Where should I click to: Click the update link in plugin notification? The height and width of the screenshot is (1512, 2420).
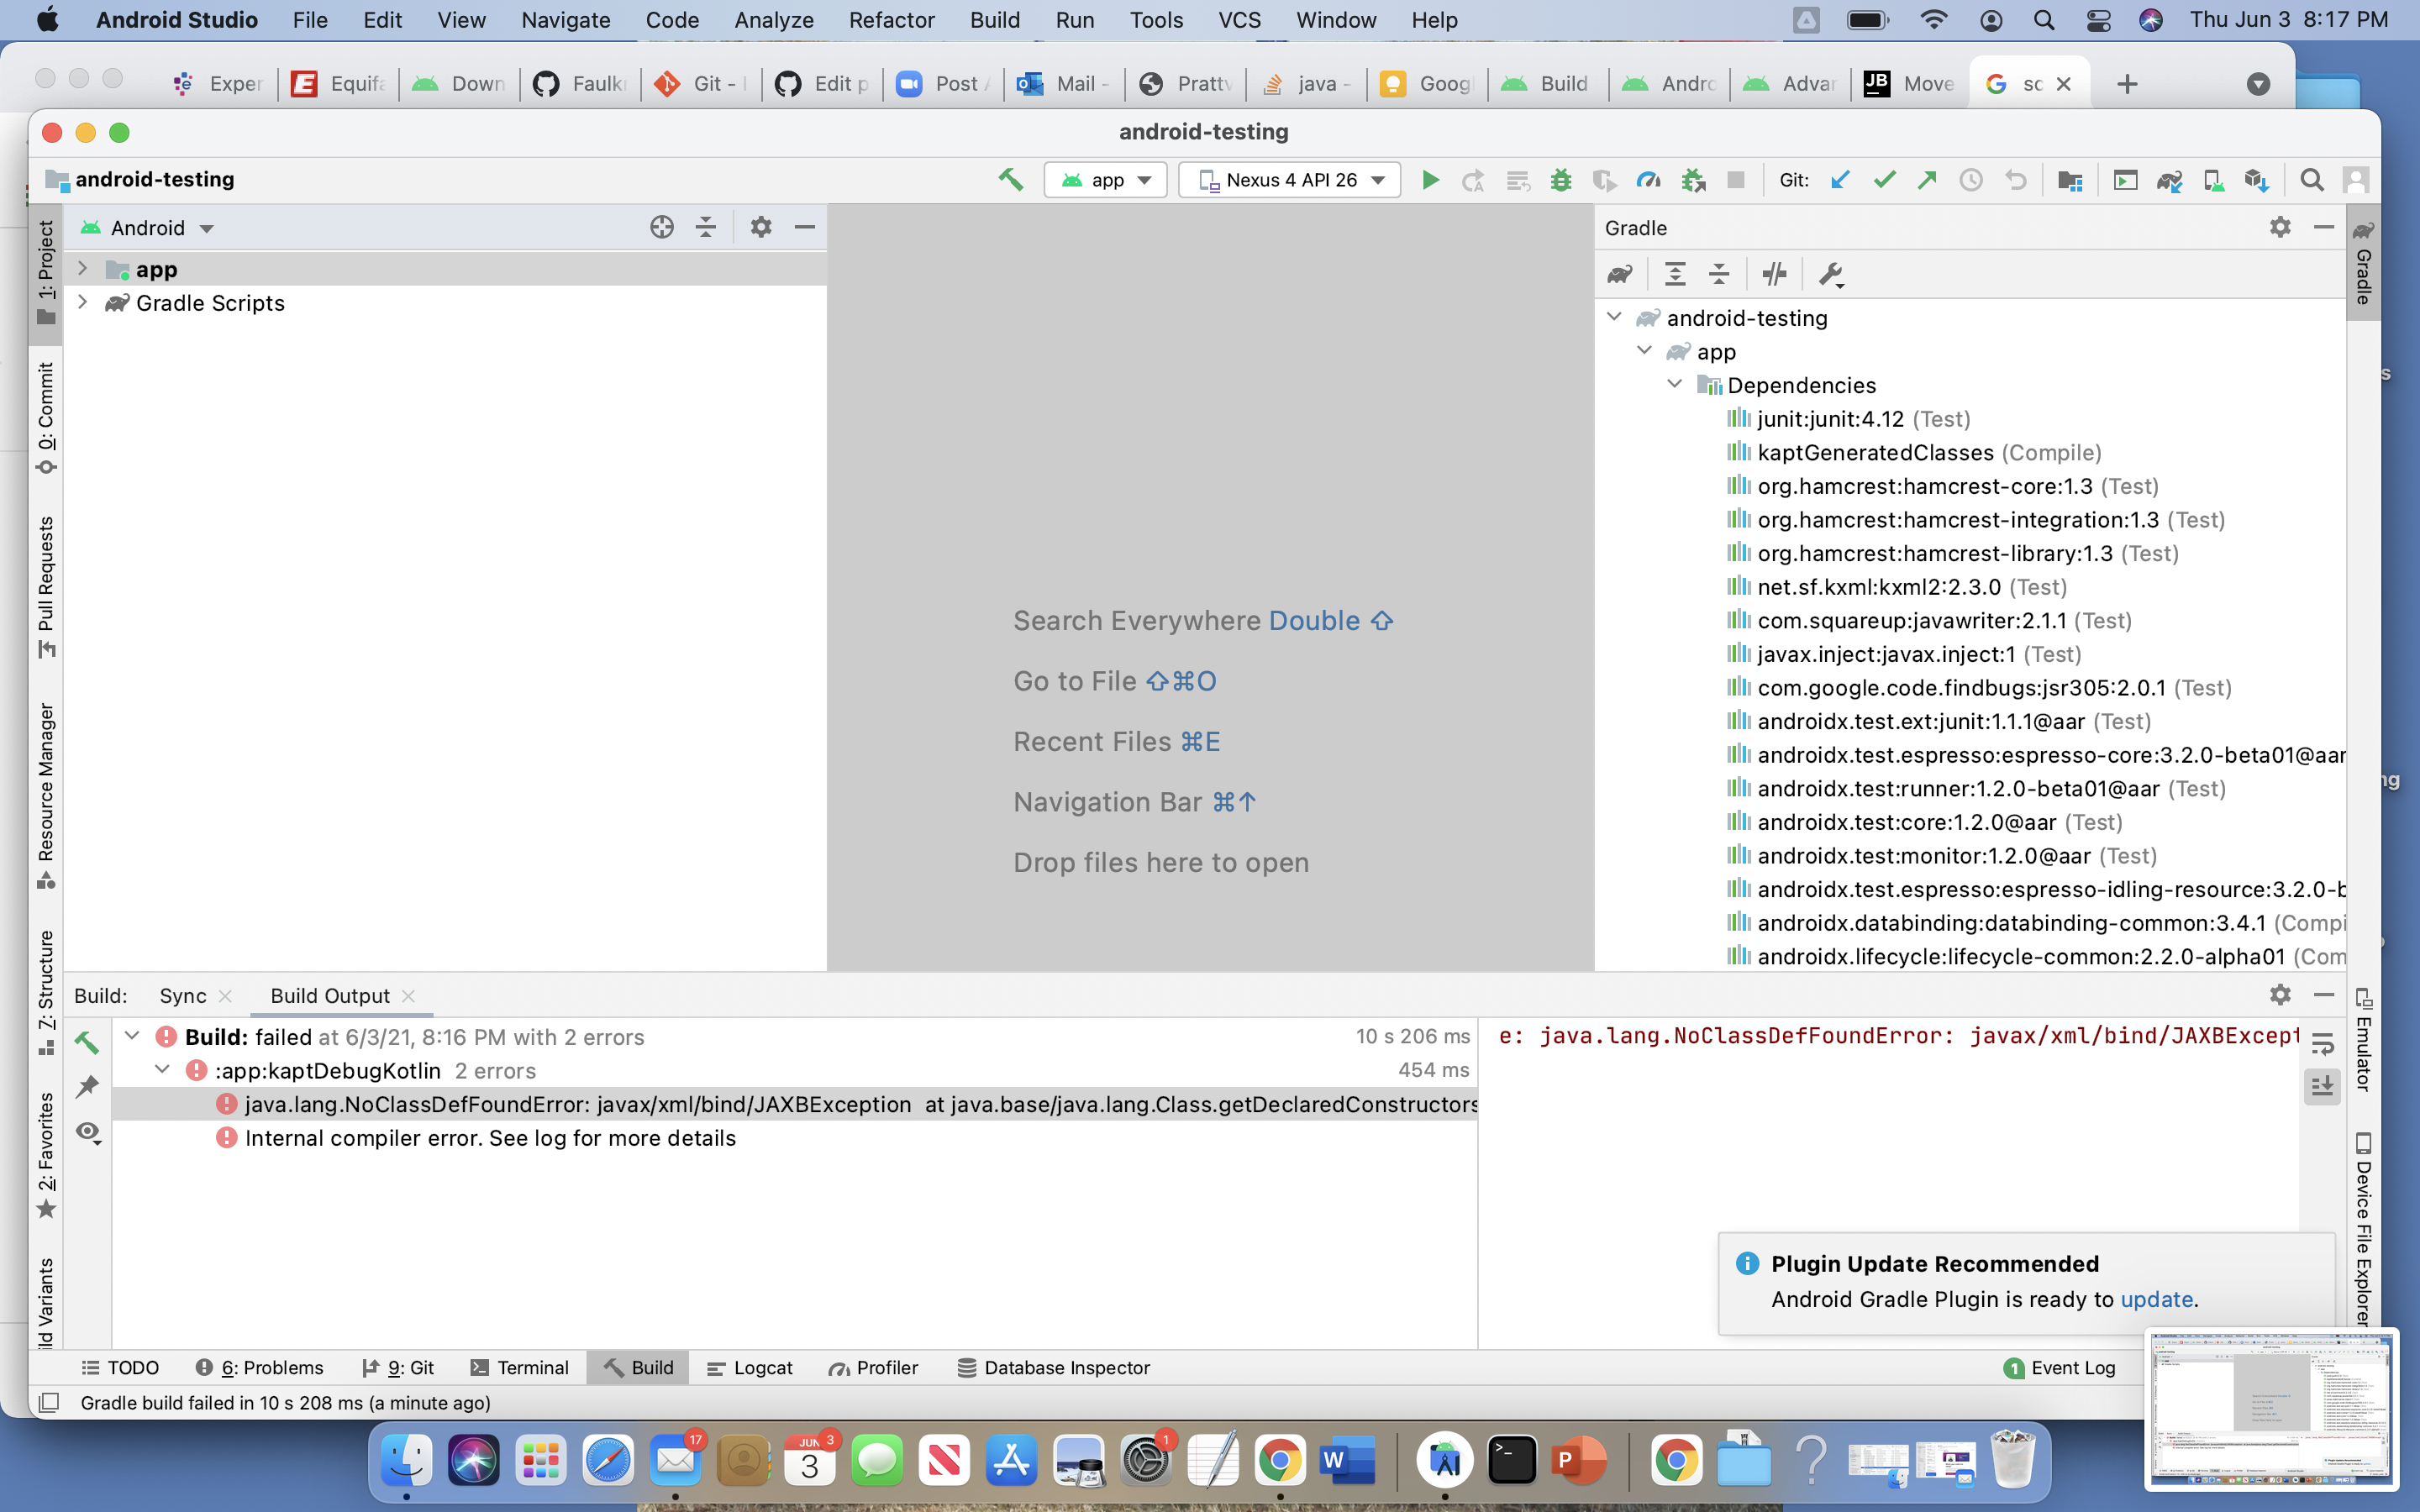tap(2156, 1299)
